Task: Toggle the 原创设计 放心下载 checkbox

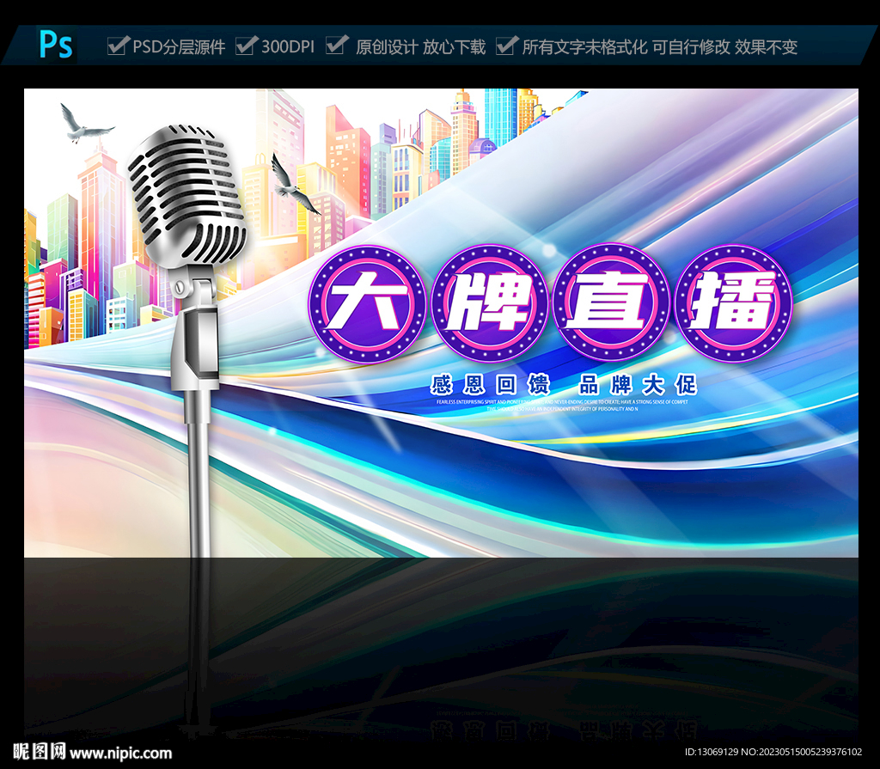Action: pos(337,46)
